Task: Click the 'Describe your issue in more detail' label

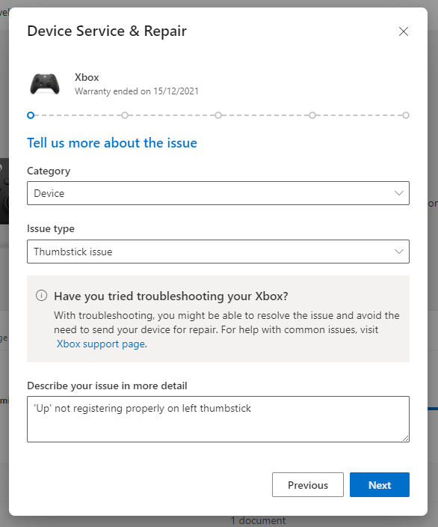Action: [107, 386]
